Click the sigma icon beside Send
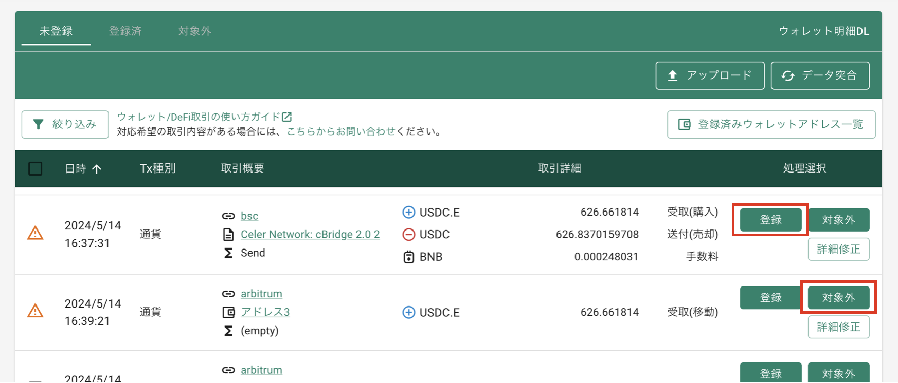The height and width of the screenshot is (383, 898). click(x=228, y=253)
